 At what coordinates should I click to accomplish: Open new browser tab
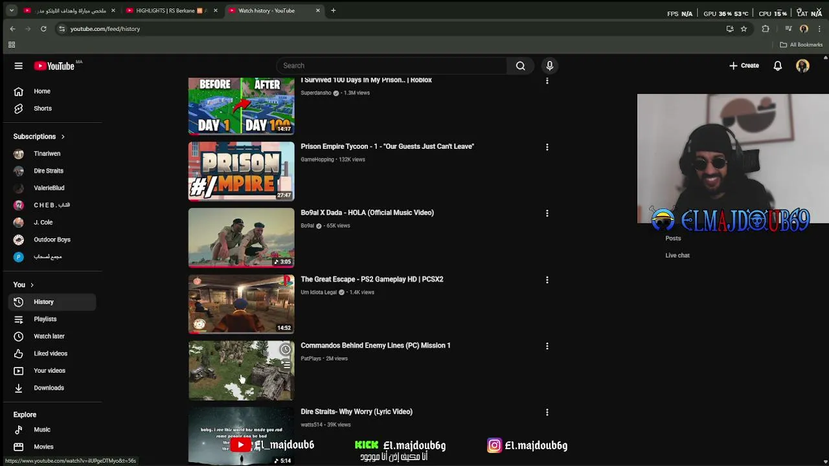coord(333,10)
